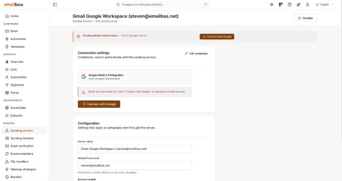Screen dimensions: 342x181
Task: Select Sending servers menu item
Action: point(24,131)
